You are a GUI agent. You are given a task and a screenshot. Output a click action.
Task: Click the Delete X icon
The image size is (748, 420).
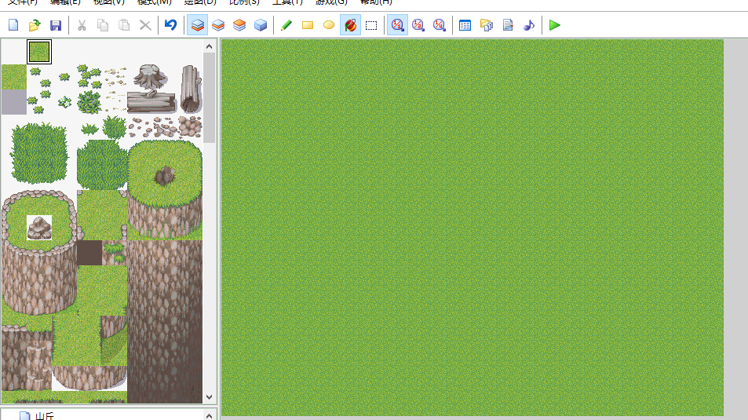[145, 25]
